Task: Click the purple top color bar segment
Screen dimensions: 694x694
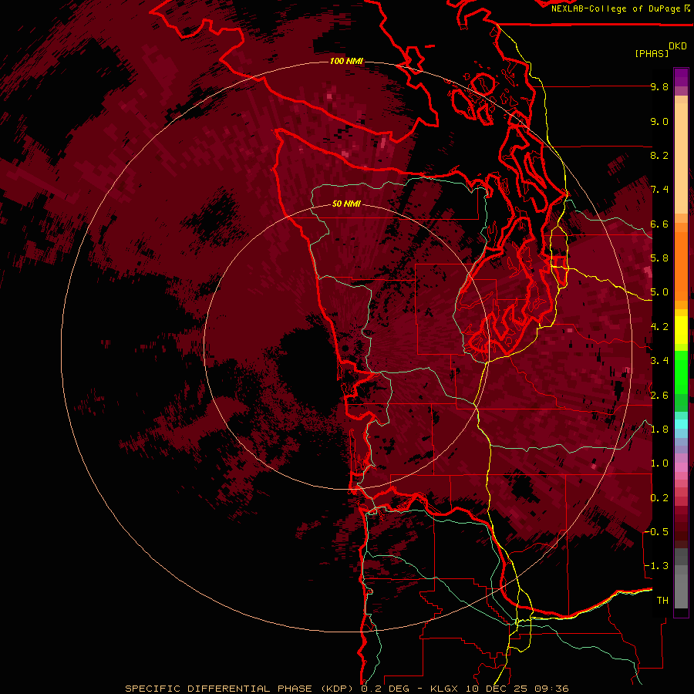Action: (x=681, y=77)
